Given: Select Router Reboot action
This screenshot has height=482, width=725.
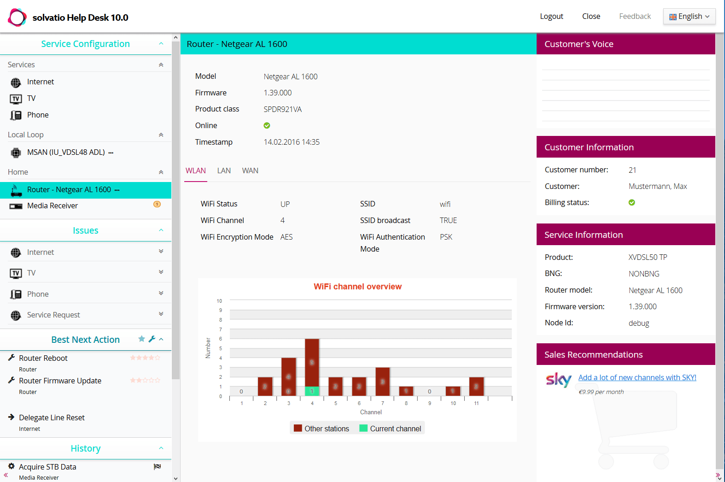Looking at the screenshot, I should [x=43, y=358].
